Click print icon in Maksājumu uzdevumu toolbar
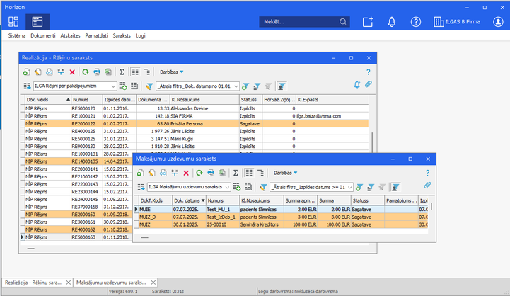Image resolution: width=510 pixels, height=296 pixels. click(x=211, y=173)
